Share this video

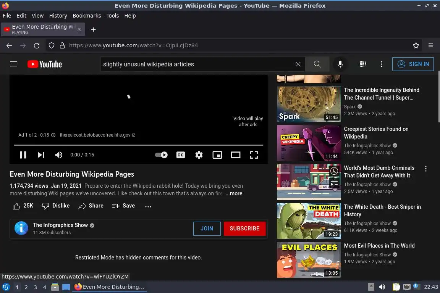pos(91,206)
